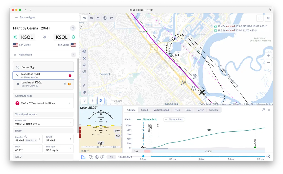The height and width of the screenshot is (174, 283).
Task: Expand the MAP 40.21" card
Action: [x=28, y=149]
